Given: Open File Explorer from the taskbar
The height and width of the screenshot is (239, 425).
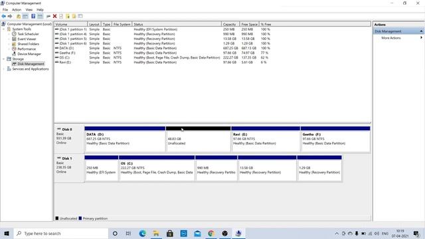Looking at the screenshot, I should point(156,233).
